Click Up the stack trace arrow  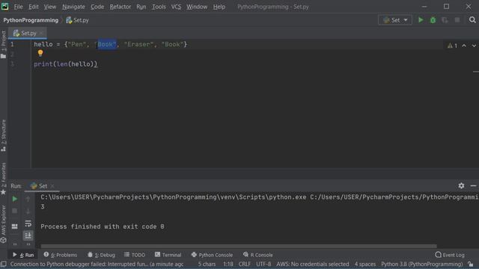point(28,199)
